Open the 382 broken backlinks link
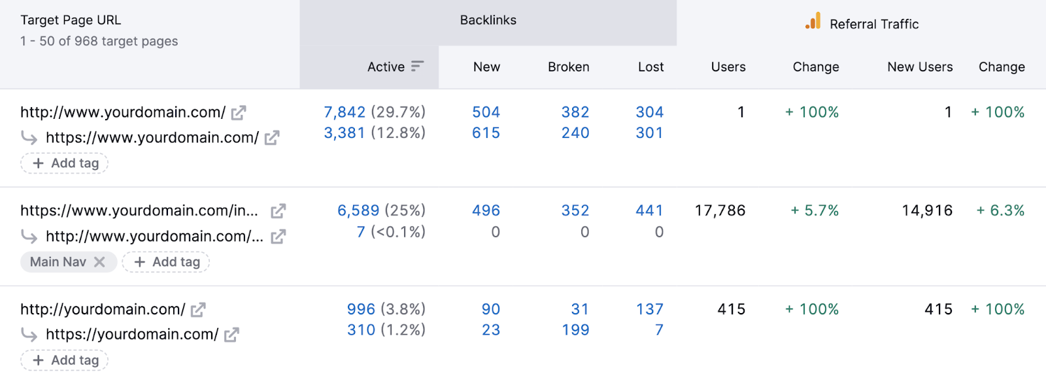1046x383 pixels. tap(575, 112)
